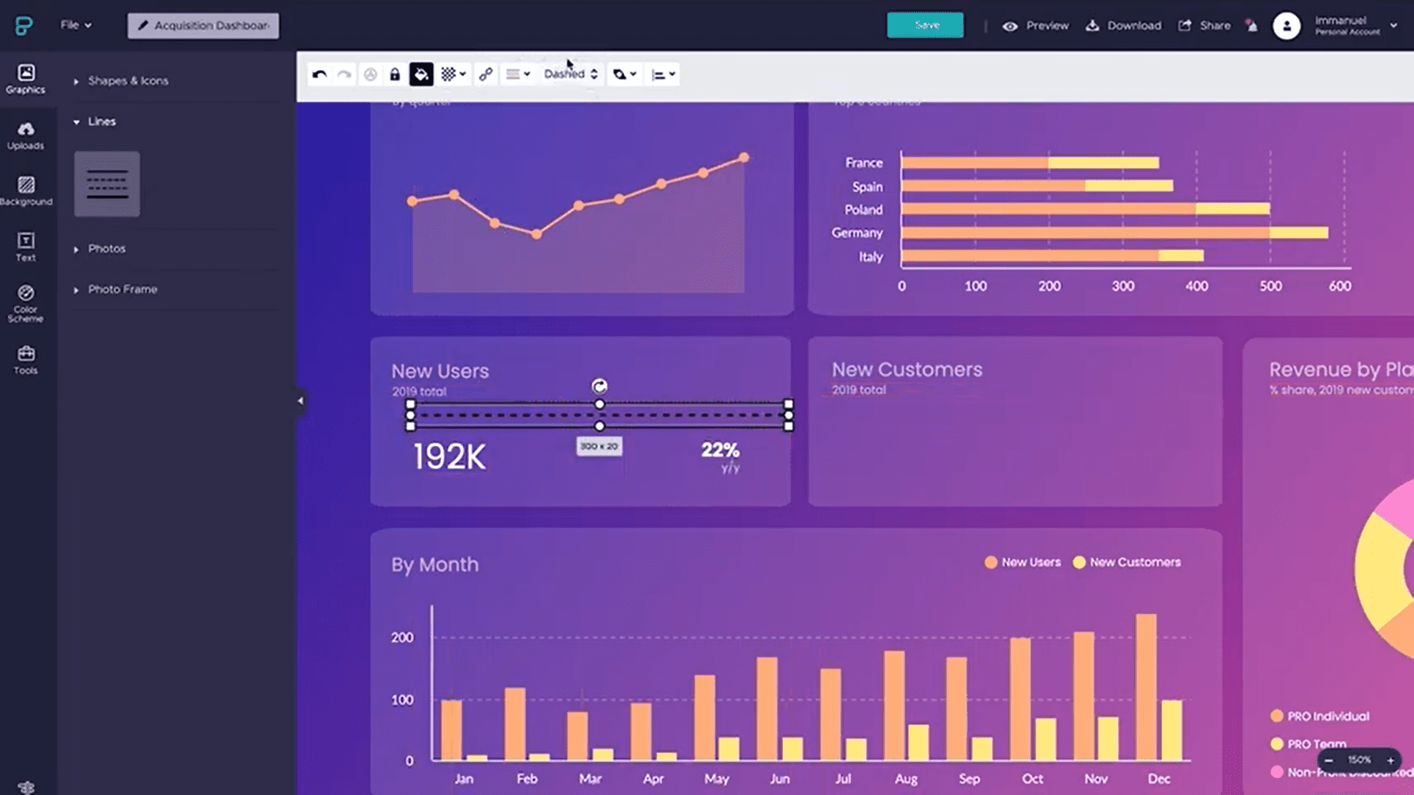Click the teal Save button
Screen dimensions: 1414x795
tap(925, 25)
